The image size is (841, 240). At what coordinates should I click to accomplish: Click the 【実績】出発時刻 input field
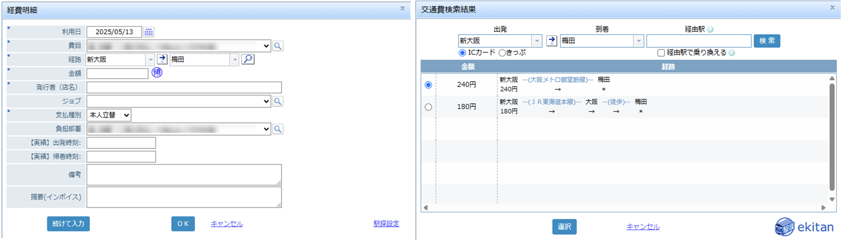point(121,143)
